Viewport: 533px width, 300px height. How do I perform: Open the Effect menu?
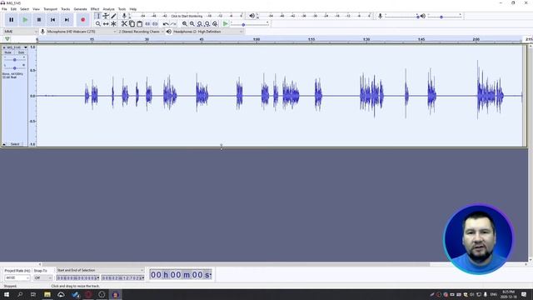tap(95, 9)
